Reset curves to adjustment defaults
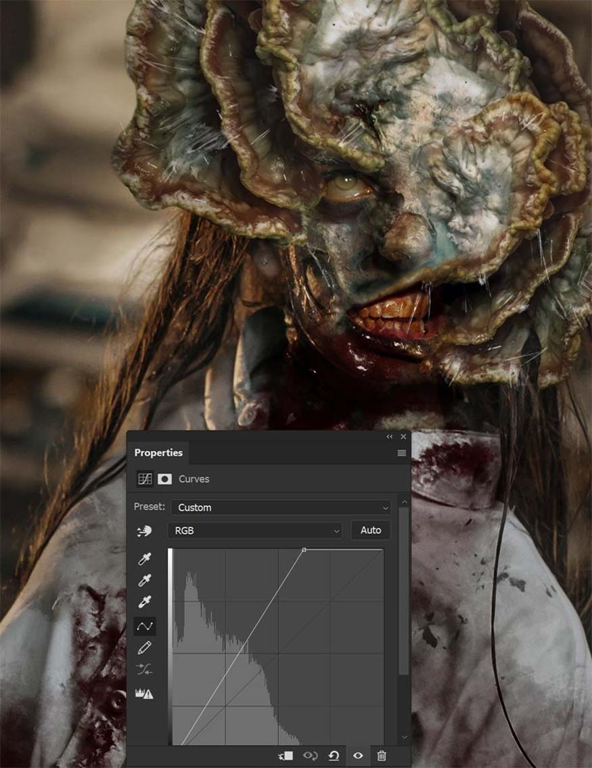Image resolution: width=592 pixels, height=768 pixels. (x=334, y=756)
